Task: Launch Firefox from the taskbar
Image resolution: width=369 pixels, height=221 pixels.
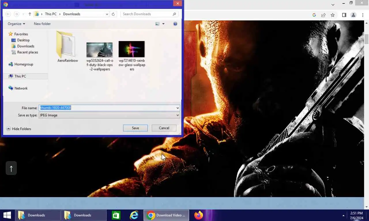Action: [x=198, y=215]
